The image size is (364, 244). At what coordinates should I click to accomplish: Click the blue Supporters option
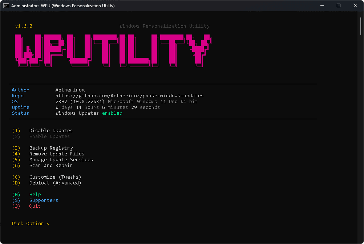(x=44, y=200)
